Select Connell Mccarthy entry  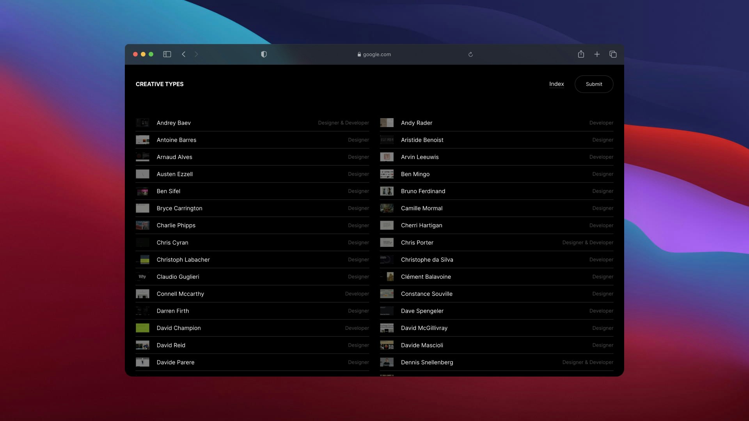252,294
